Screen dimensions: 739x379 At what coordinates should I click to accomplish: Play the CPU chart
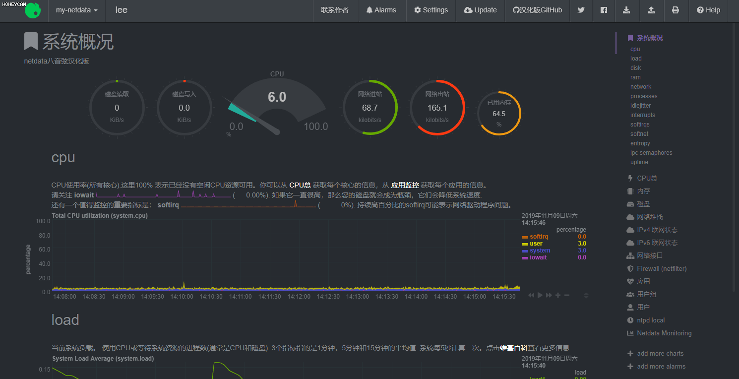[x=540, y=295]
